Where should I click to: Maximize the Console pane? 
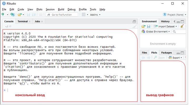(134, 22)
